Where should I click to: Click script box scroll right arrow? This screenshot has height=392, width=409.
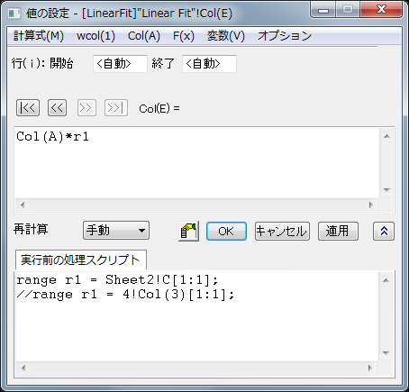tap(370, 368)
